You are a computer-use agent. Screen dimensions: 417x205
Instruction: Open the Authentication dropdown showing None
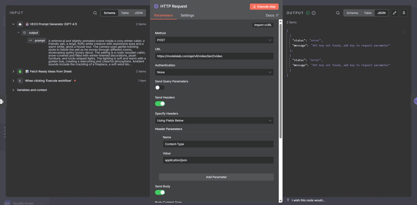coord(214,72)
